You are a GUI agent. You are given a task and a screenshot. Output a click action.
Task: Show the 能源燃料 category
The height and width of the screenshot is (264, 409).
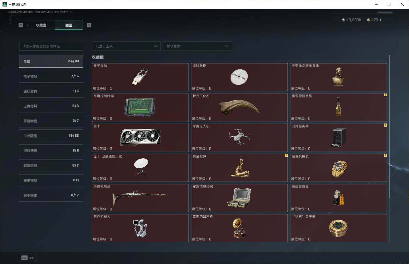[x=51, y=166]
